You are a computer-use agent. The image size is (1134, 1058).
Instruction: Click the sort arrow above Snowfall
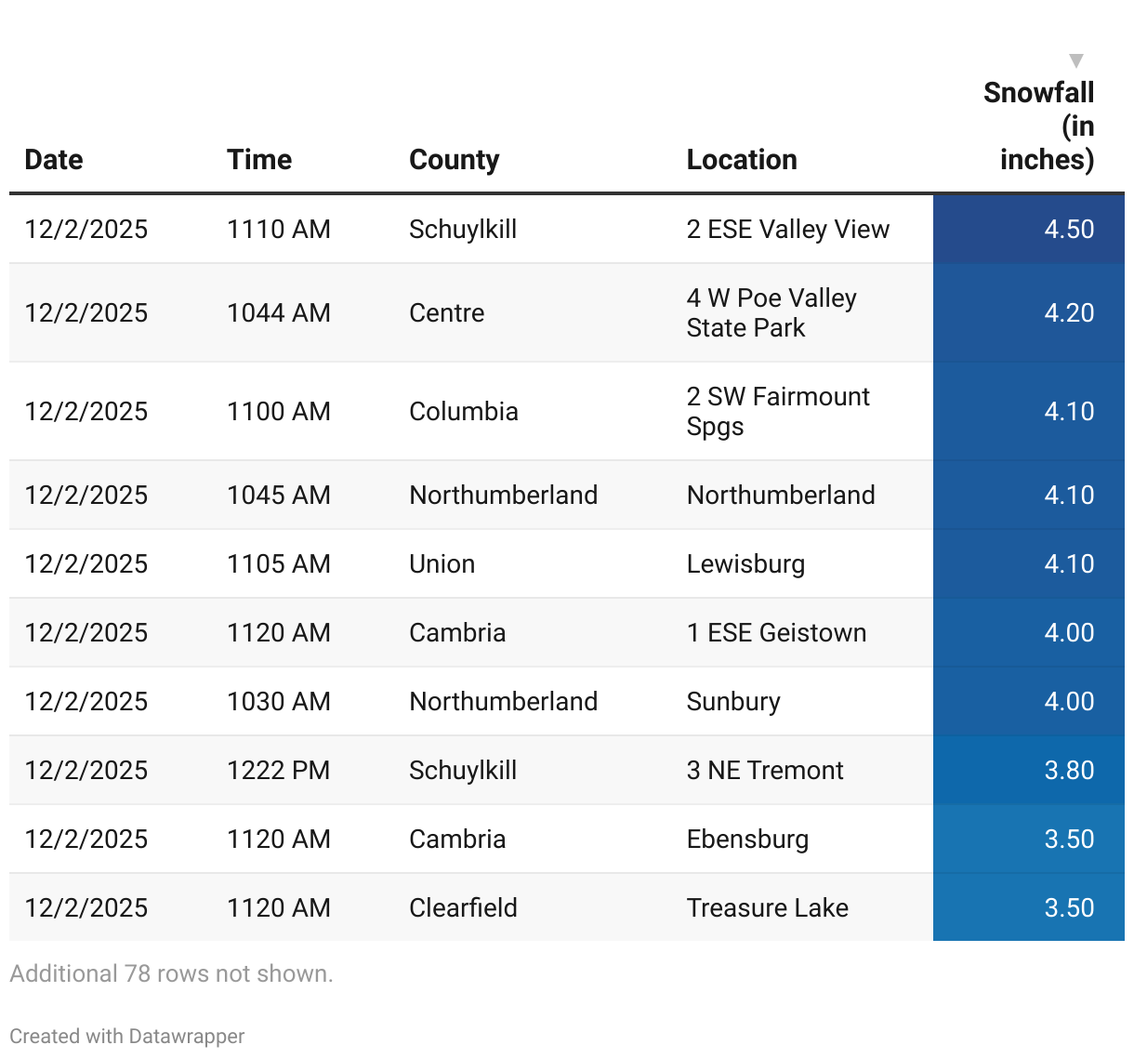pos(1075,61)
